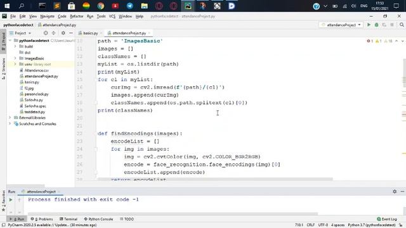Viewport: 406px width, 228px height.
Task: Hide the Project panel with minus icon
Action: [x=71, y=33]
